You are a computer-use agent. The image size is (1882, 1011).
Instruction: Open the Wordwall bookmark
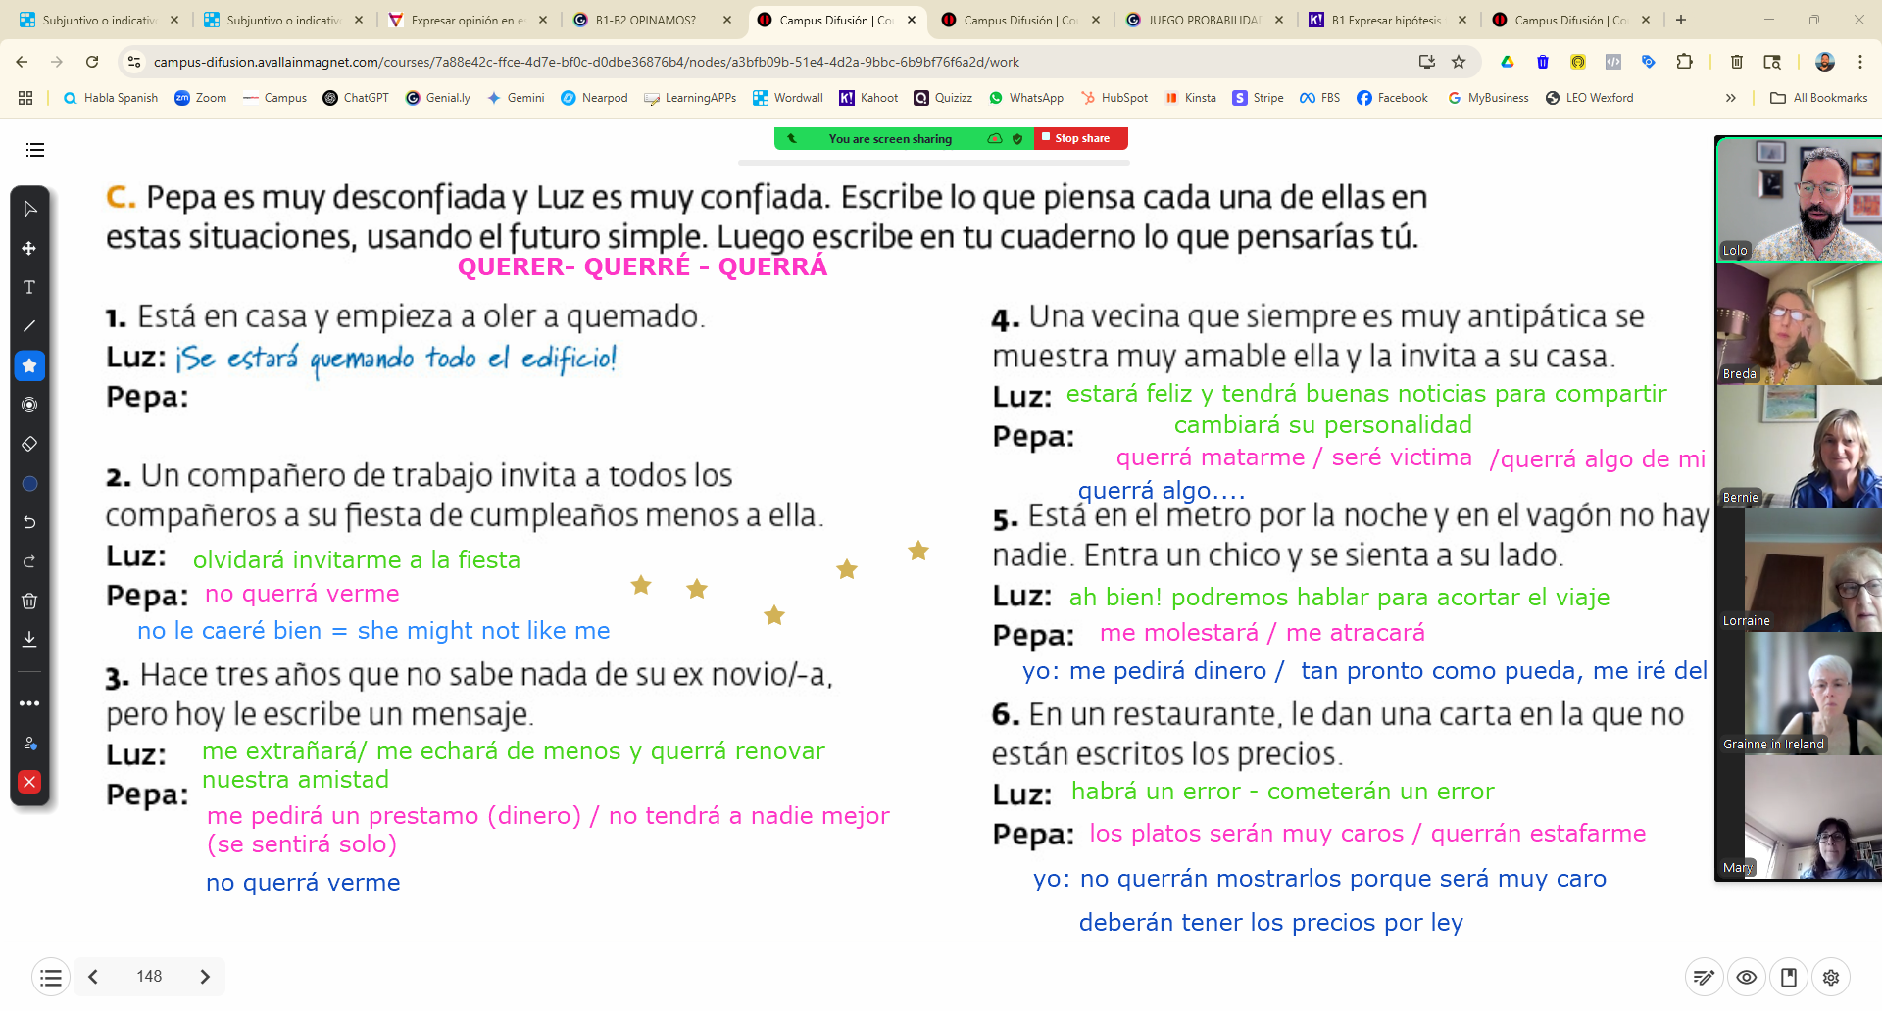[x=788, y=98]
